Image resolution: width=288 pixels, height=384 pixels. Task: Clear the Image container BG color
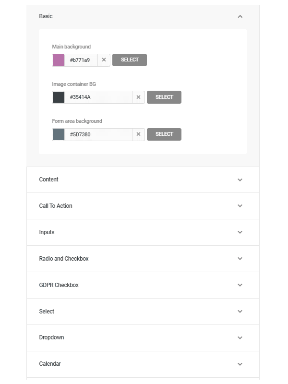(138, 97)
